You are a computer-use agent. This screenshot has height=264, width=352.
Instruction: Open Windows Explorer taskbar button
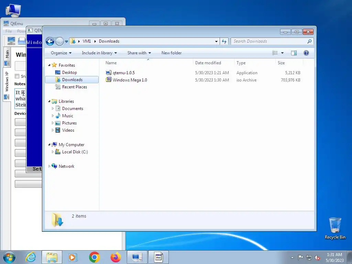[x=52, y=257]
